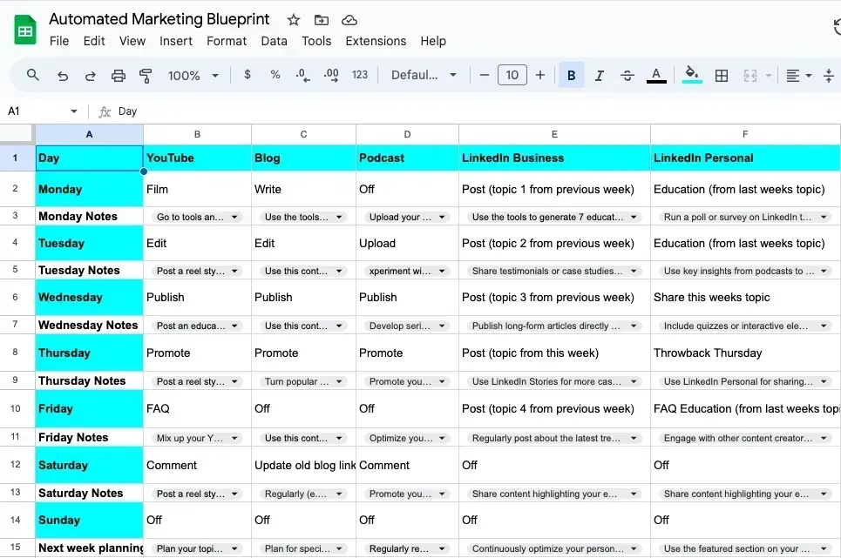Screen dimensions: 841x558
Task: Open the font family dropdown
Action: (x=424, y=75)
